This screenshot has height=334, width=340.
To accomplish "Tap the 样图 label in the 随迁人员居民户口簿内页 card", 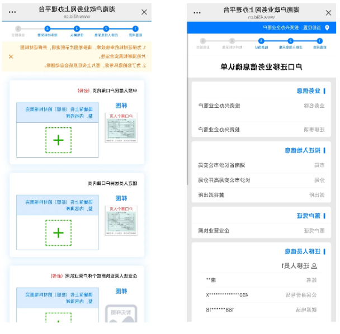I will pos(121,198).
